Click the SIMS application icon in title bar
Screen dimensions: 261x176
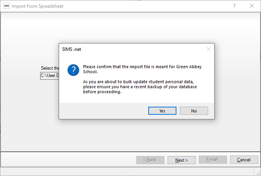click(x=6, y=6)
